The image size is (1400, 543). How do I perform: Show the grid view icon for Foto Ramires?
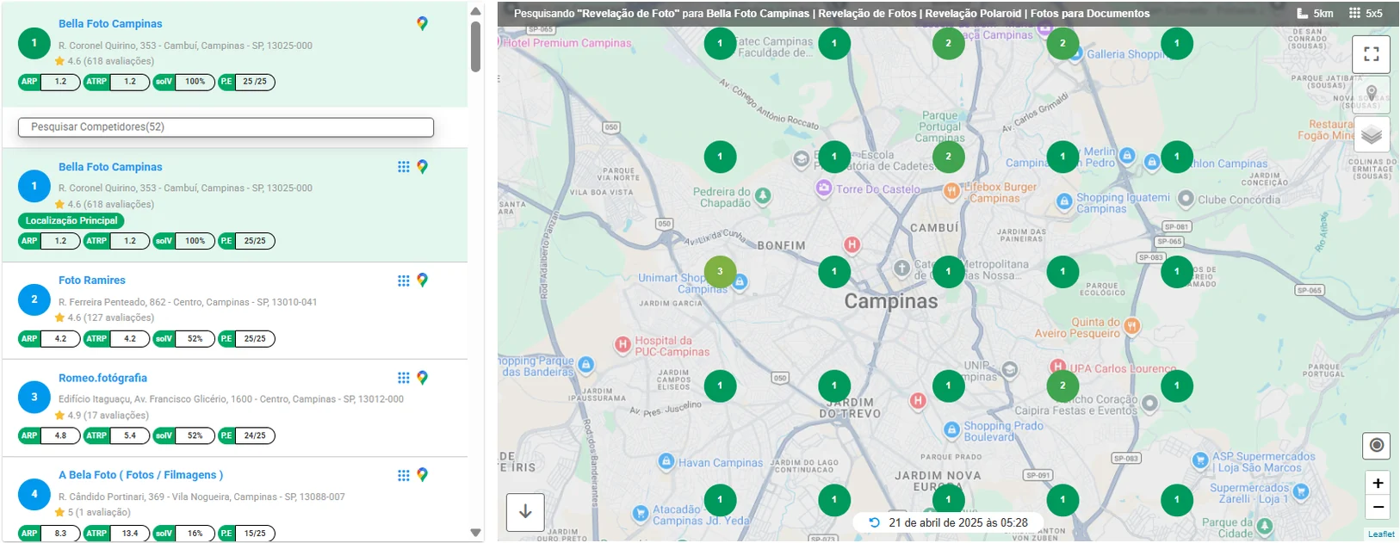coord(403,281)
